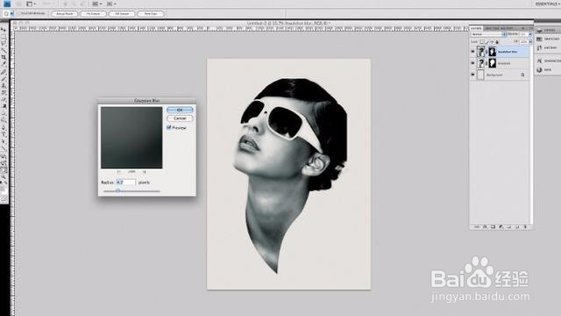Screen dimensions: 561x316
Task: Click Add layer style fx icon
Action: click(485, 226)
